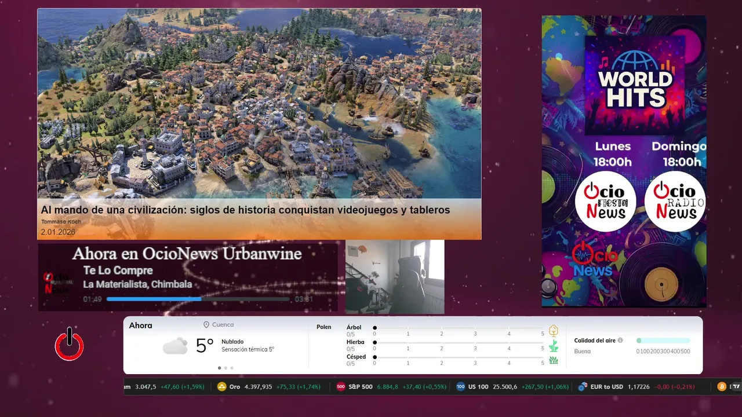
Task: Click the Árbol pollen level slider
Action: tap(459, 328)
